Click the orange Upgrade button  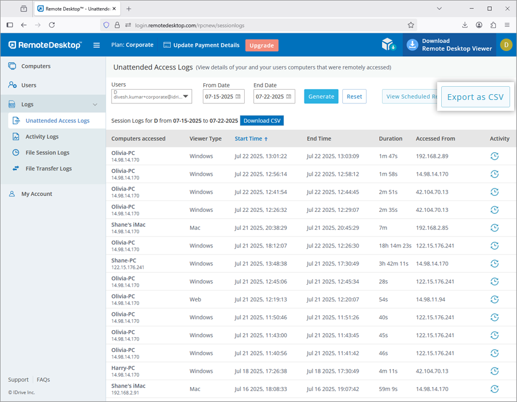click(x=261, y=45)
